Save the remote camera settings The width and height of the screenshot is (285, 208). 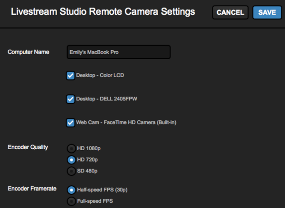(x=267, y=12)
